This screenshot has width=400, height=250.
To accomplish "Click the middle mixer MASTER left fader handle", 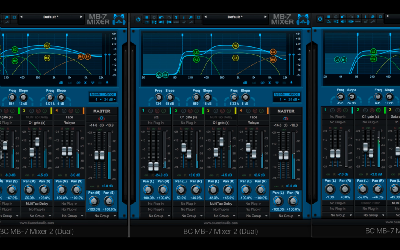I will click(280, 155).
